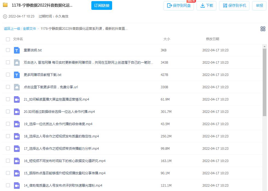This screenshot has height=191, width=268.
Task: Select checkbox for the 20.如何透过数据 video
Action: coord(8,111)
